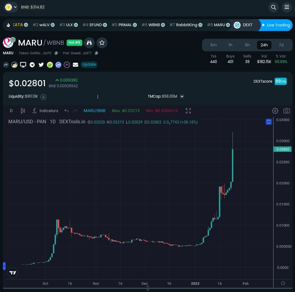Screen dimensions: 295x292
Task: Click the DEXT token logo
Action: click(x=237, y=25)
